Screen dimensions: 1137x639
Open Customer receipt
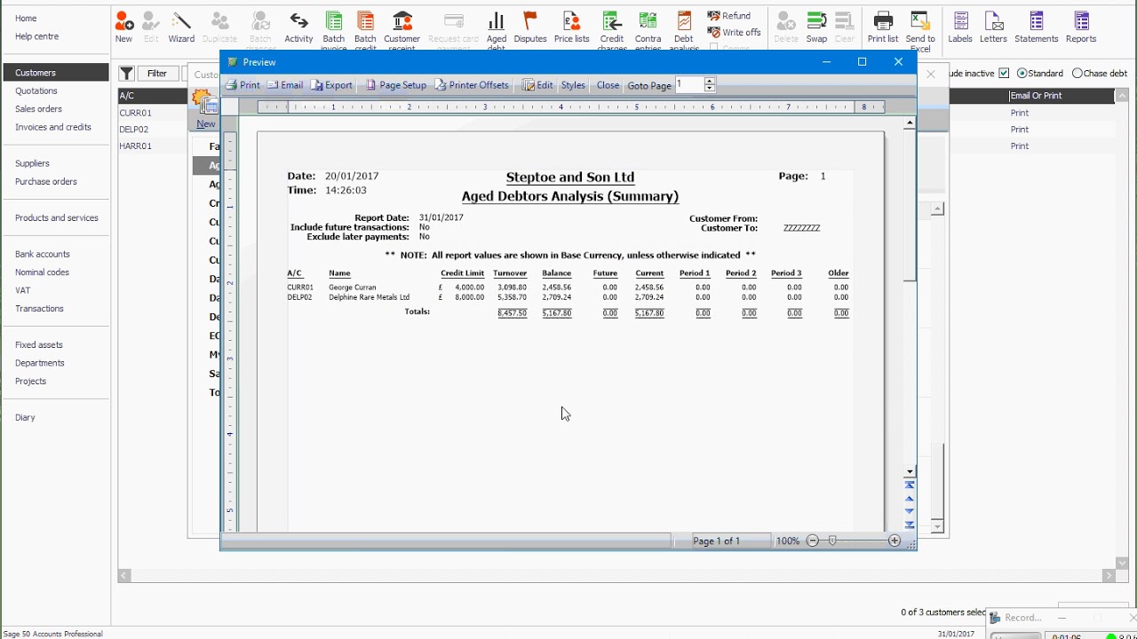pyautogui.click(x=402, y=28)
